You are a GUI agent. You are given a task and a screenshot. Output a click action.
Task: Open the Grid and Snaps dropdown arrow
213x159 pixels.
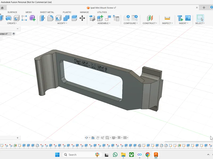click(x=122, y=138)
